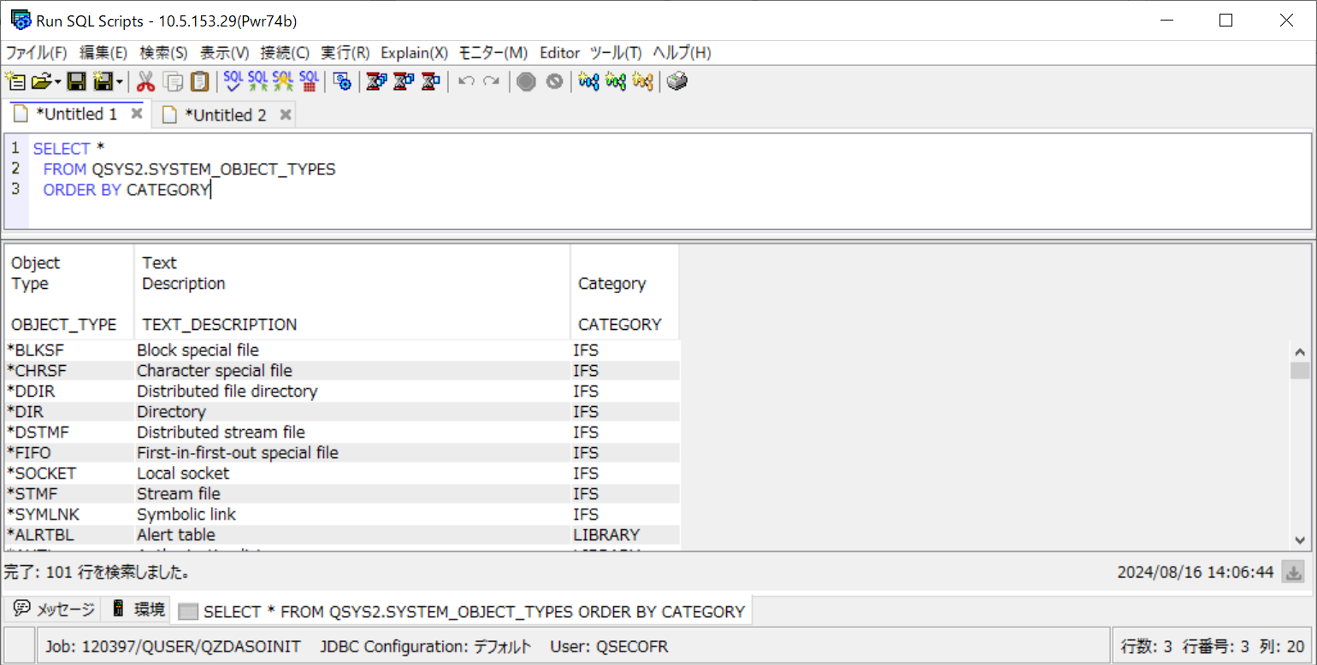Click the Cancel request circle-slash icon
Viewport: 1317px width, 665px height.
554,81
